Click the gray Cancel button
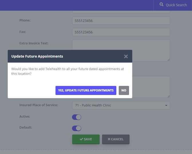Viewport: 192px width, 154px height. [115, 139]
